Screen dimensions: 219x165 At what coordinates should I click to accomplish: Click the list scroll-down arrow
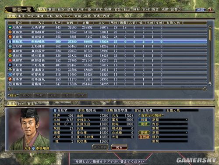pos(210,84)
